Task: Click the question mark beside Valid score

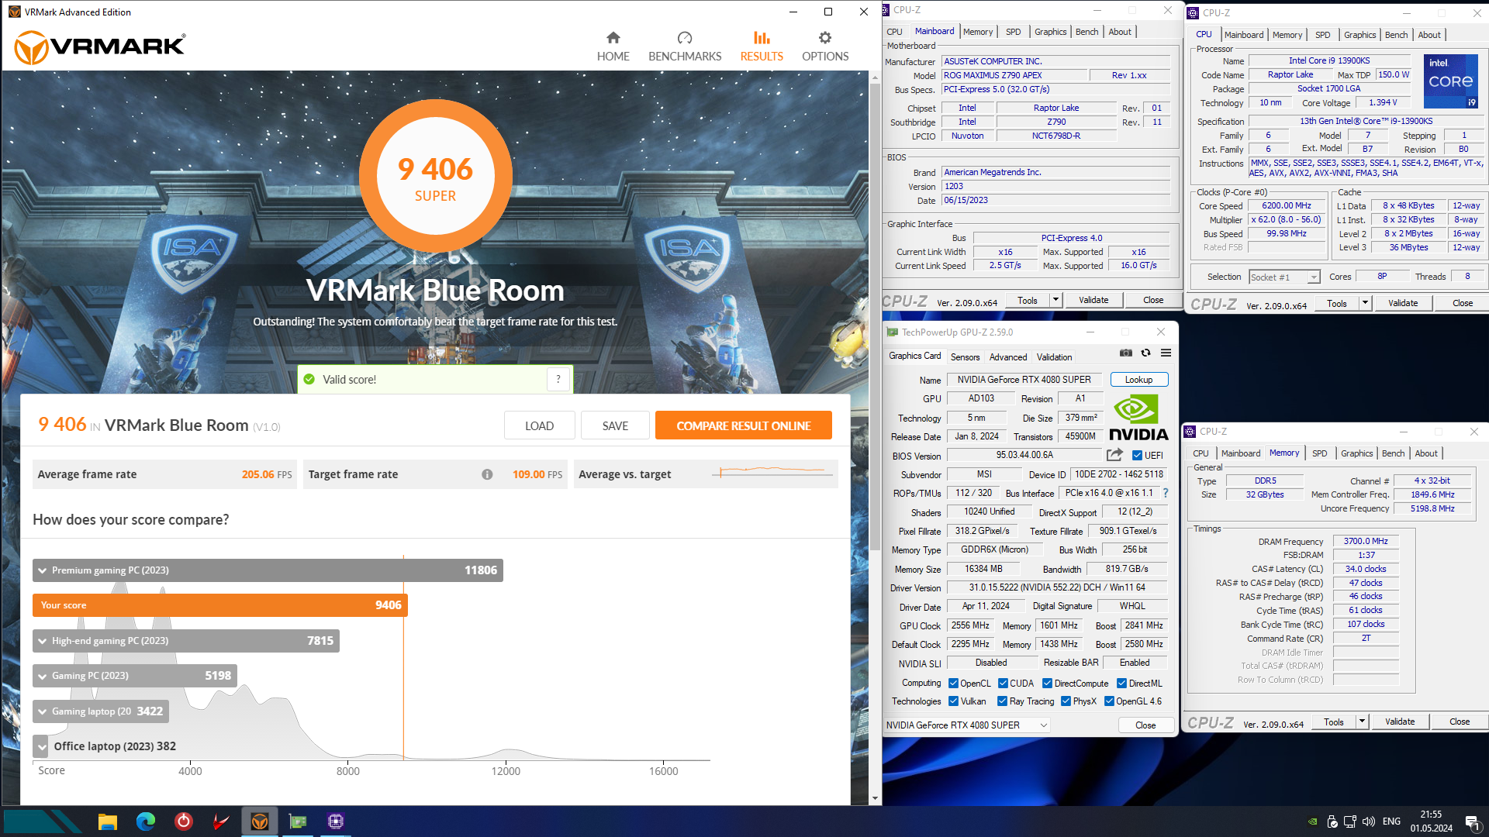Action: [558, 379]
